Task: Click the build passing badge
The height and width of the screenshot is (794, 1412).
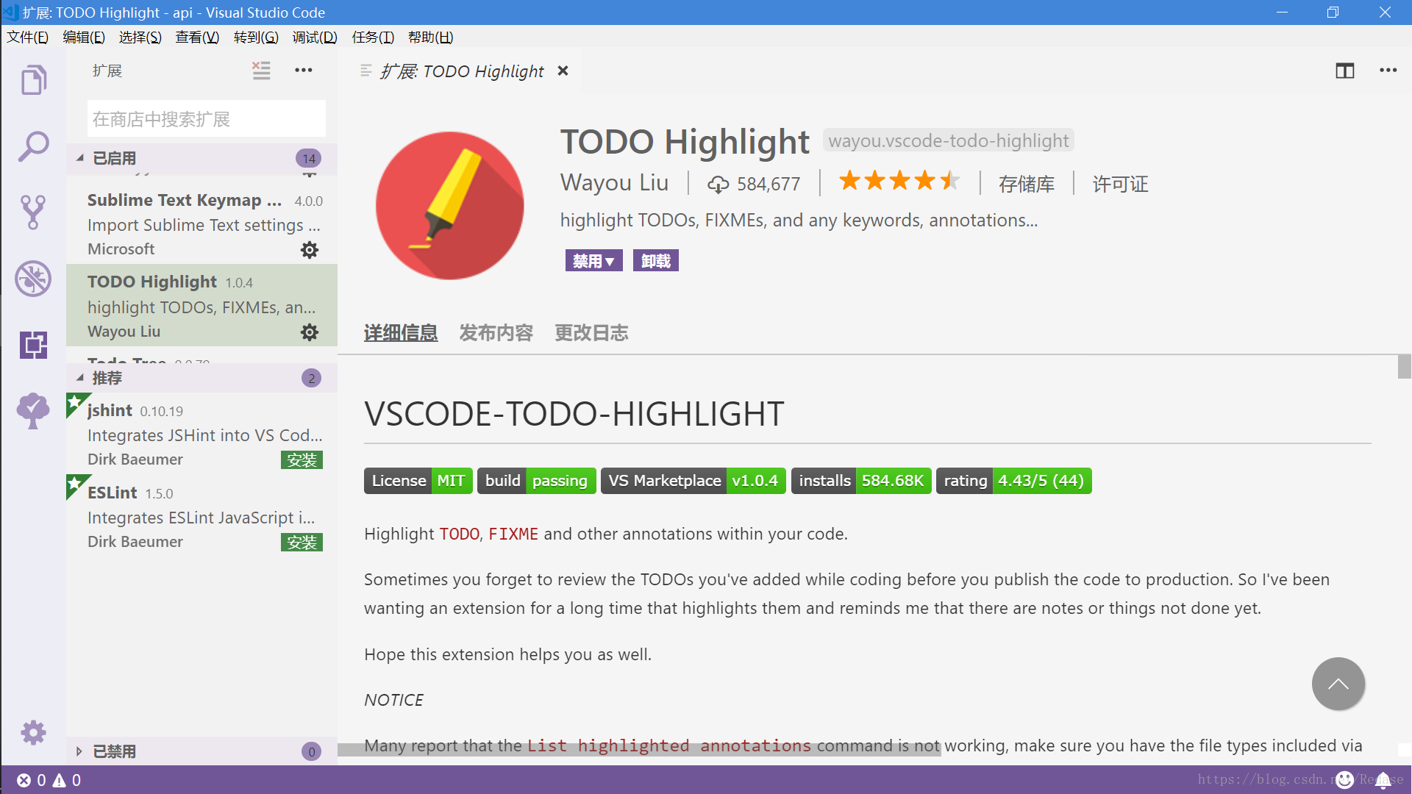Action: pyautogui.click(x=536, y=481)
